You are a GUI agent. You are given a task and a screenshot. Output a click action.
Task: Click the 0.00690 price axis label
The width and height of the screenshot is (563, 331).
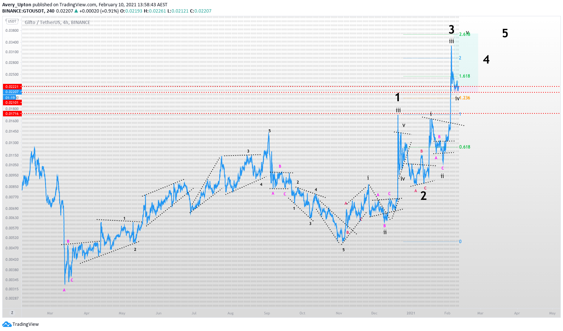12,209
